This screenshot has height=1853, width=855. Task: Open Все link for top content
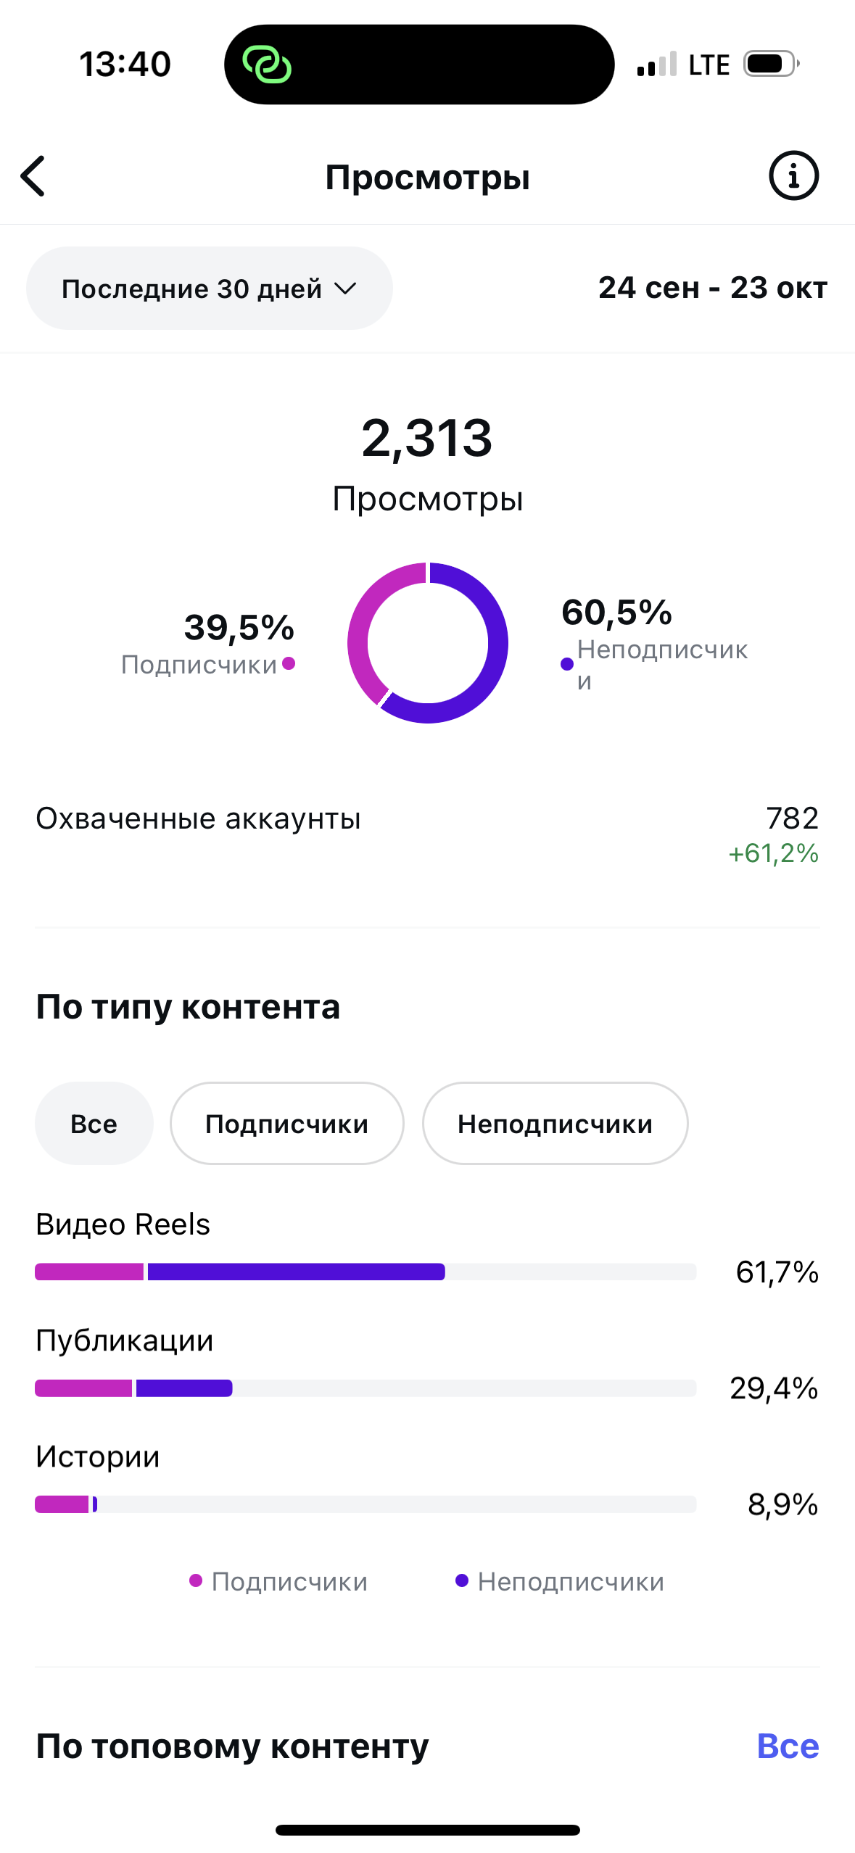[x=788, y=1746]
